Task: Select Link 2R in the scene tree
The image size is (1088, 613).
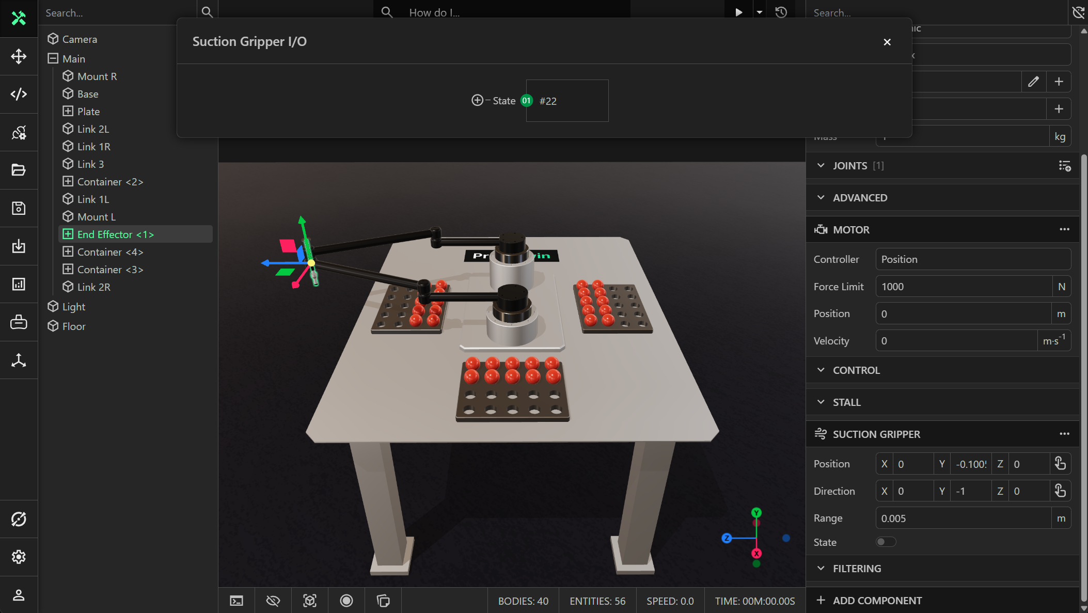Action: (x=93, y=287)
